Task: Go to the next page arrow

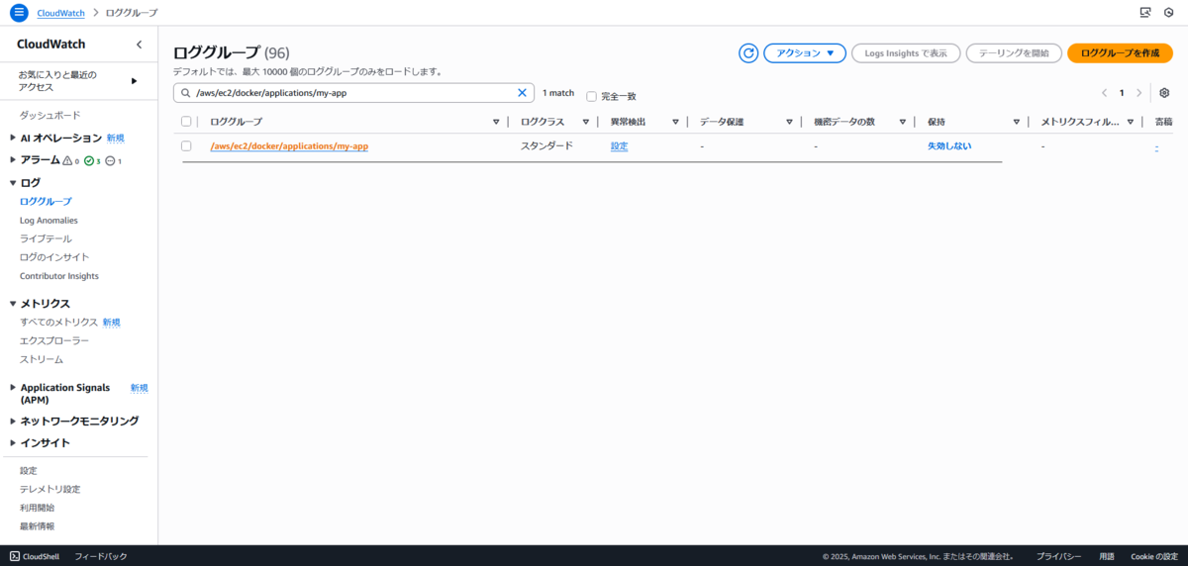Action: coord(1139,93)
